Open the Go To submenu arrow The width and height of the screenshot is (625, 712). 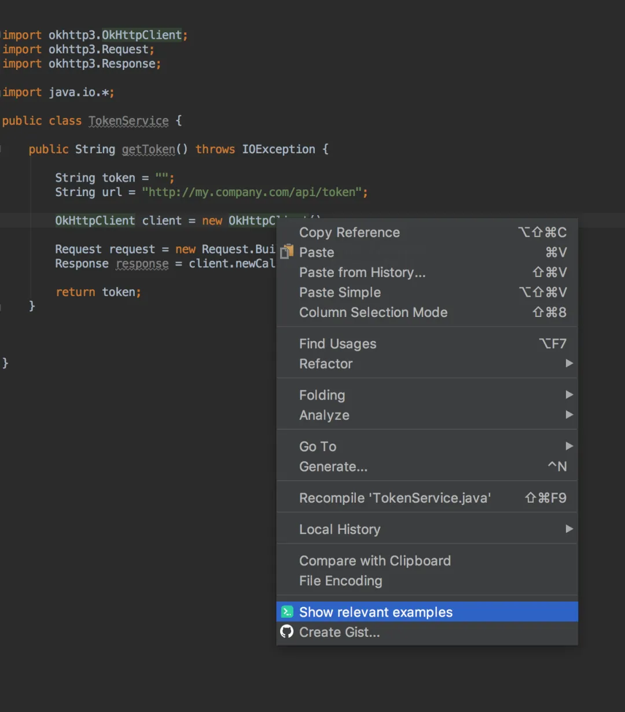click(x=569, y=446)
